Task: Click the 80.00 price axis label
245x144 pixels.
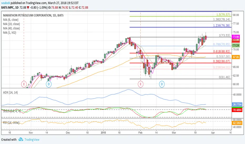Action: [x=236, y=15]
